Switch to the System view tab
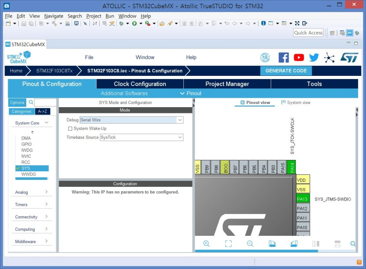366x269 pixels. coord(296,103)
